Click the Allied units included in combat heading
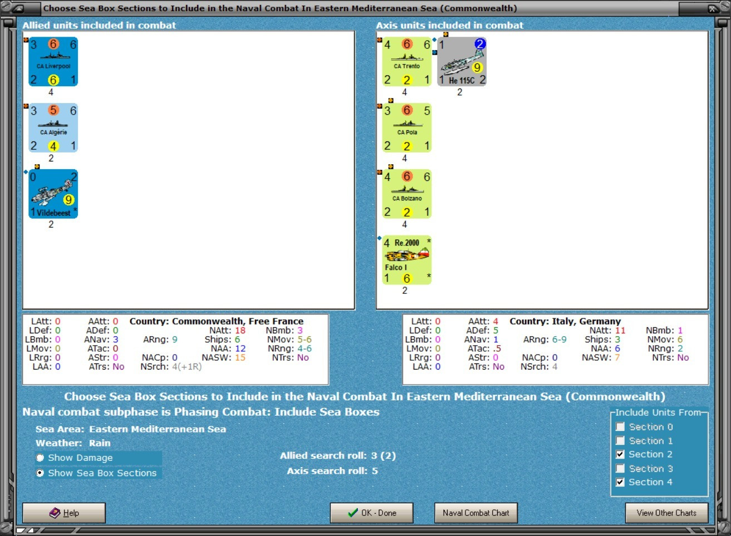This screenshot has width=731, height=536. tap(99, 25)
